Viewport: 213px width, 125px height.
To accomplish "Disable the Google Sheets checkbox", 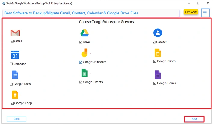I will (81, 82).
